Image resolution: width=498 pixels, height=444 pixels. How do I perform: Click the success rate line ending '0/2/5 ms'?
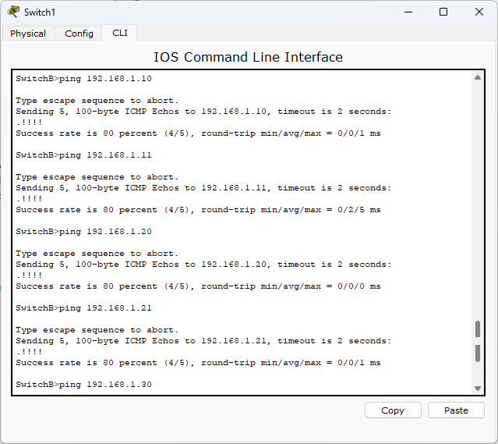pyautogui.click(x=198, y=210)
